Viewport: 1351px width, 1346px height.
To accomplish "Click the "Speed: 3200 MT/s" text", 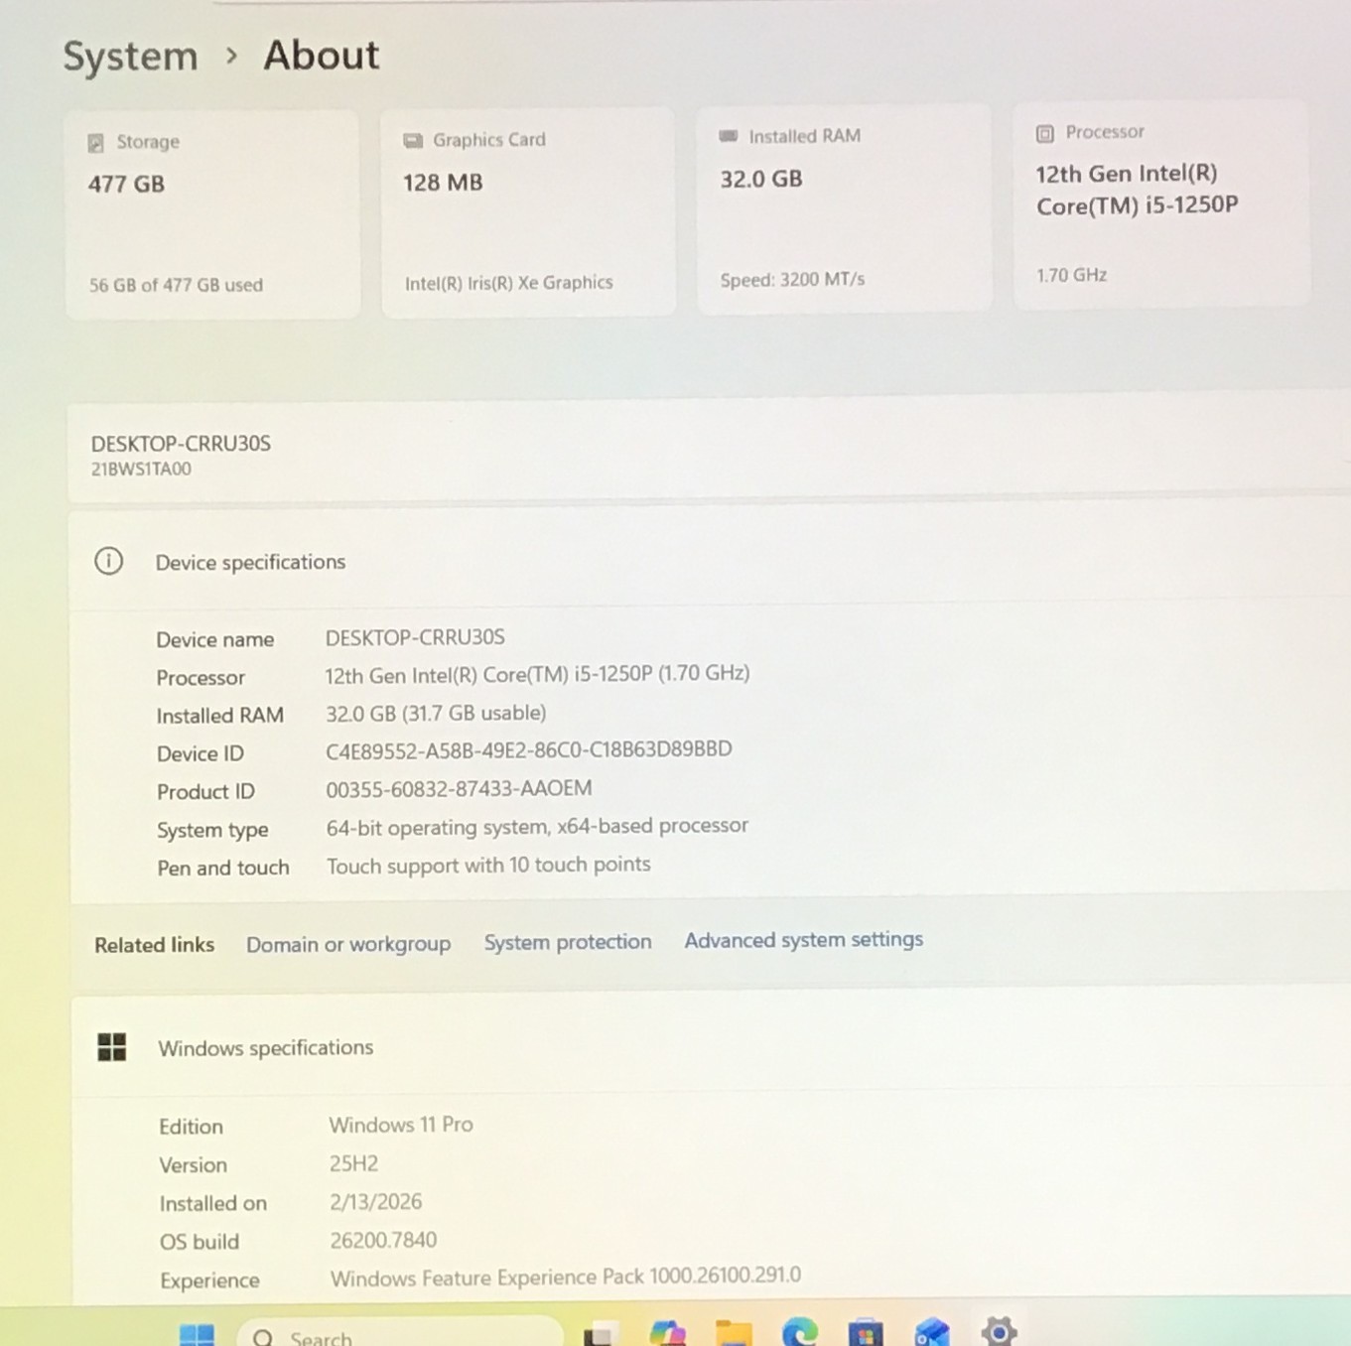I will coord(793,280).
